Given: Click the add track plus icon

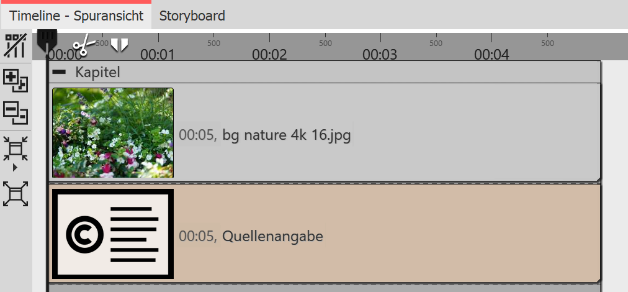Looking at the screenshot, I should click(15, 81).
